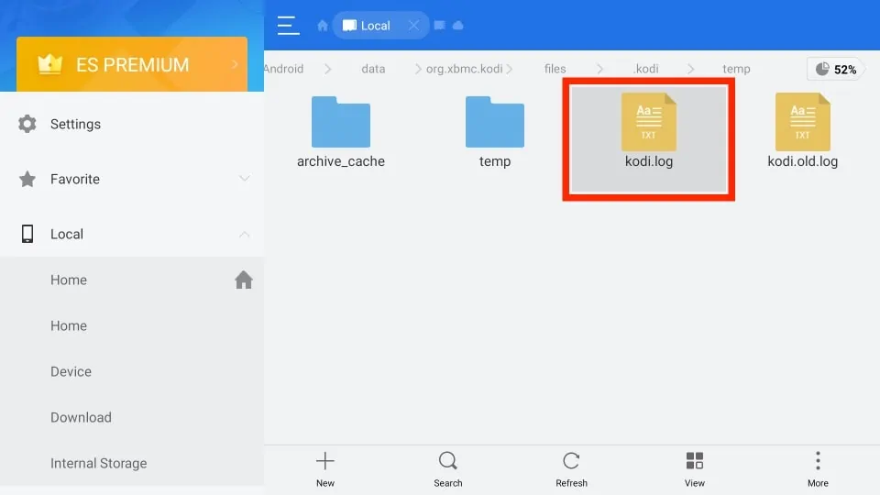Open Settings in the sidebar

(x=132, y=124)
